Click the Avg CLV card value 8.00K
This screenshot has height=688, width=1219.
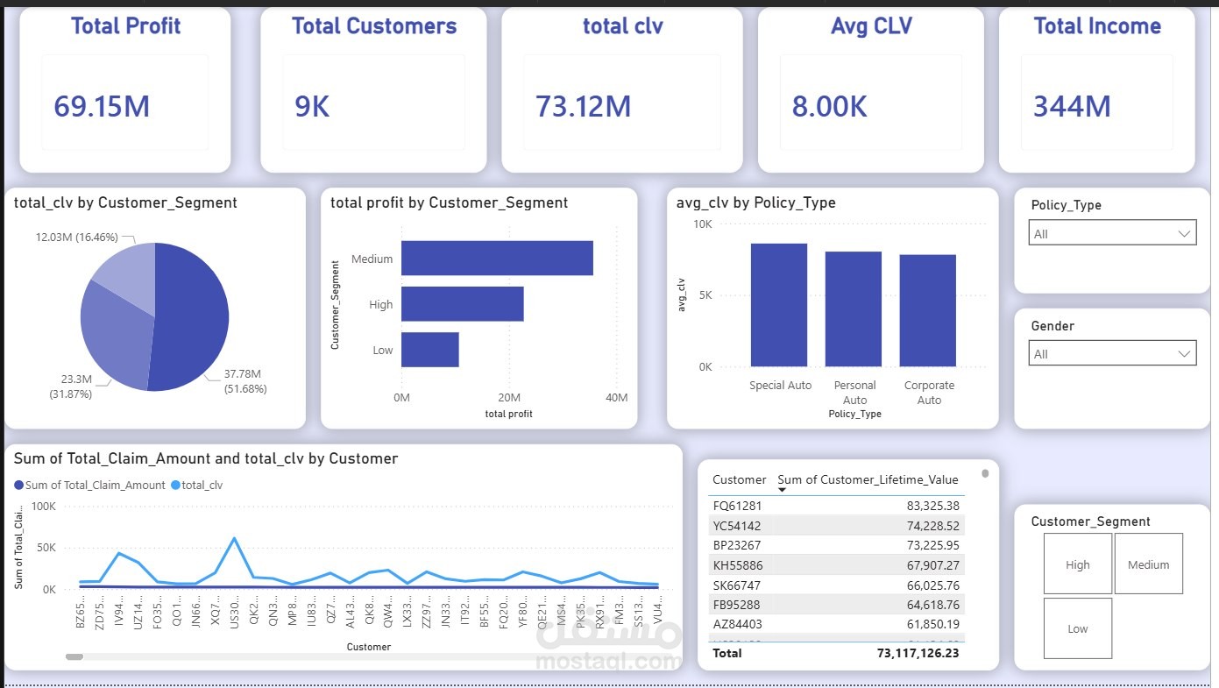(x=829, y=106)
